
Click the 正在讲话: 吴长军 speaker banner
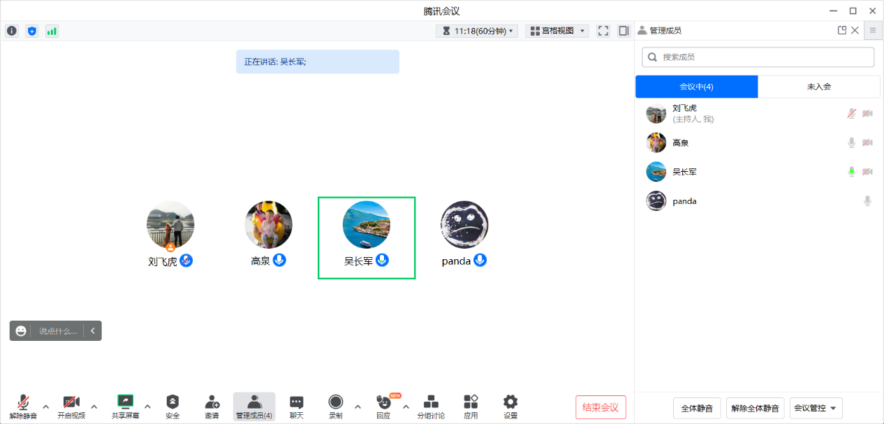318,61
